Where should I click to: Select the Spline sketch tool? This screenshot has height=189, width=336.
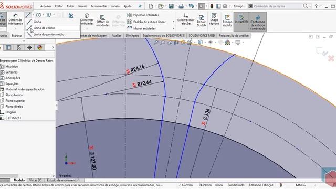(49, 15)
